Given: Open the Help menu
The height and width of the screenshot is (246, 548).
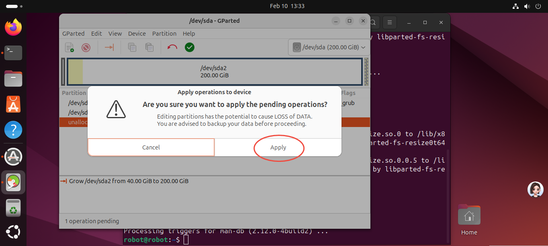Looking at the screenshot, I should tap(189, 34).
